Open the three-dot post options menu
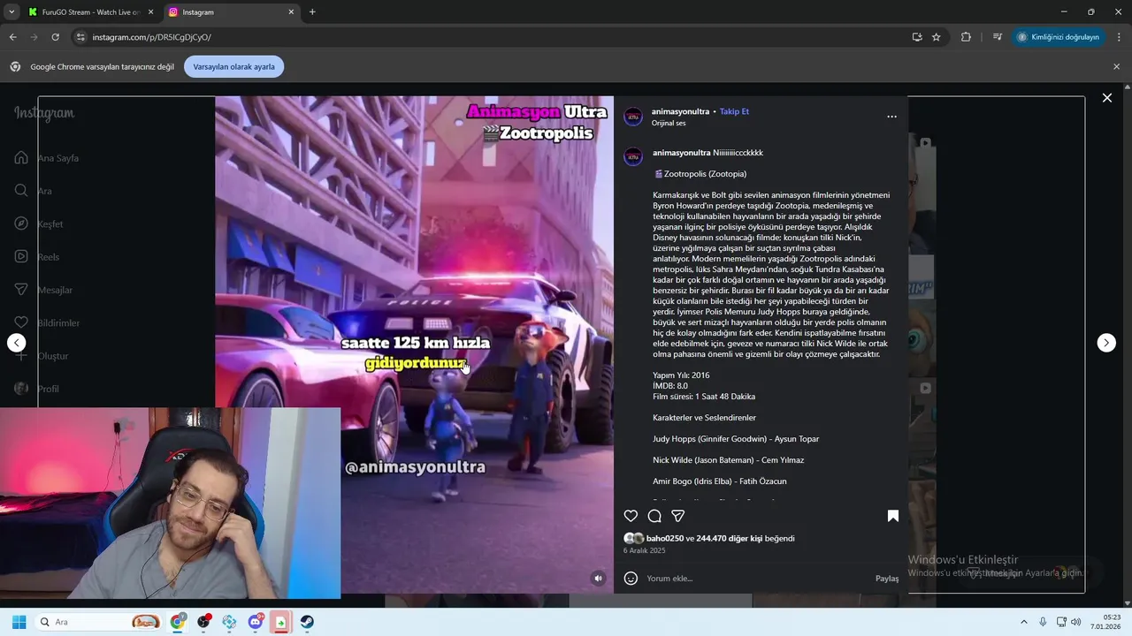Viewport: 1132px width, 636px height. (x=891, y=117)
